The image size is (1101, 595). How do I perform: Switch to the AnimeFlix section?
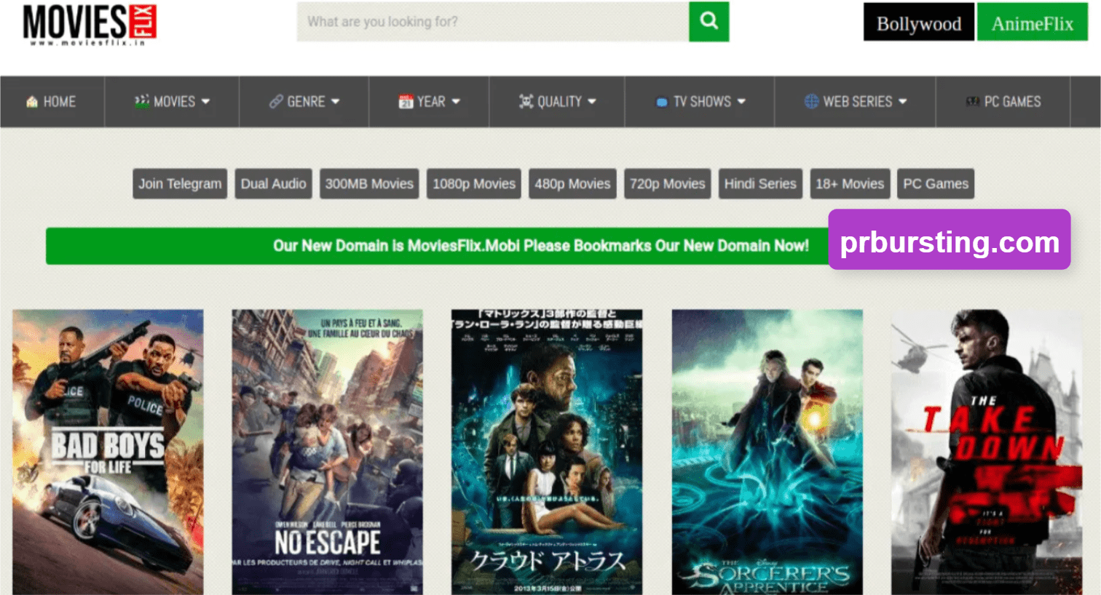coord(1032,23)
